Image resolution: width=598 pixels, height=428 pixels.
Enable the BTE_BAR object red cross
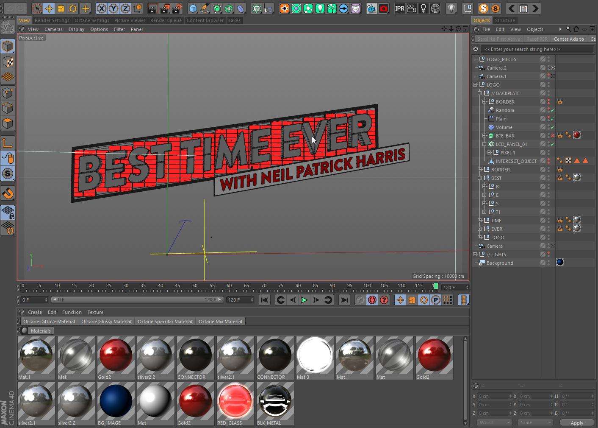(553, 136)
